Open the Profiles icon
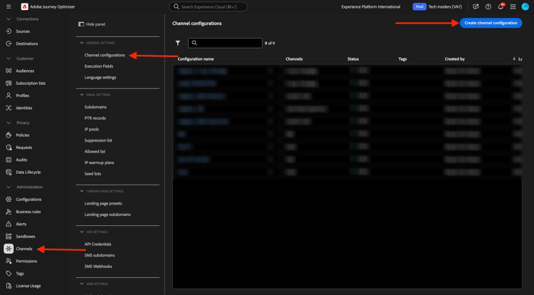This screenshot has height=295, width=534. (x=9, y=95)
